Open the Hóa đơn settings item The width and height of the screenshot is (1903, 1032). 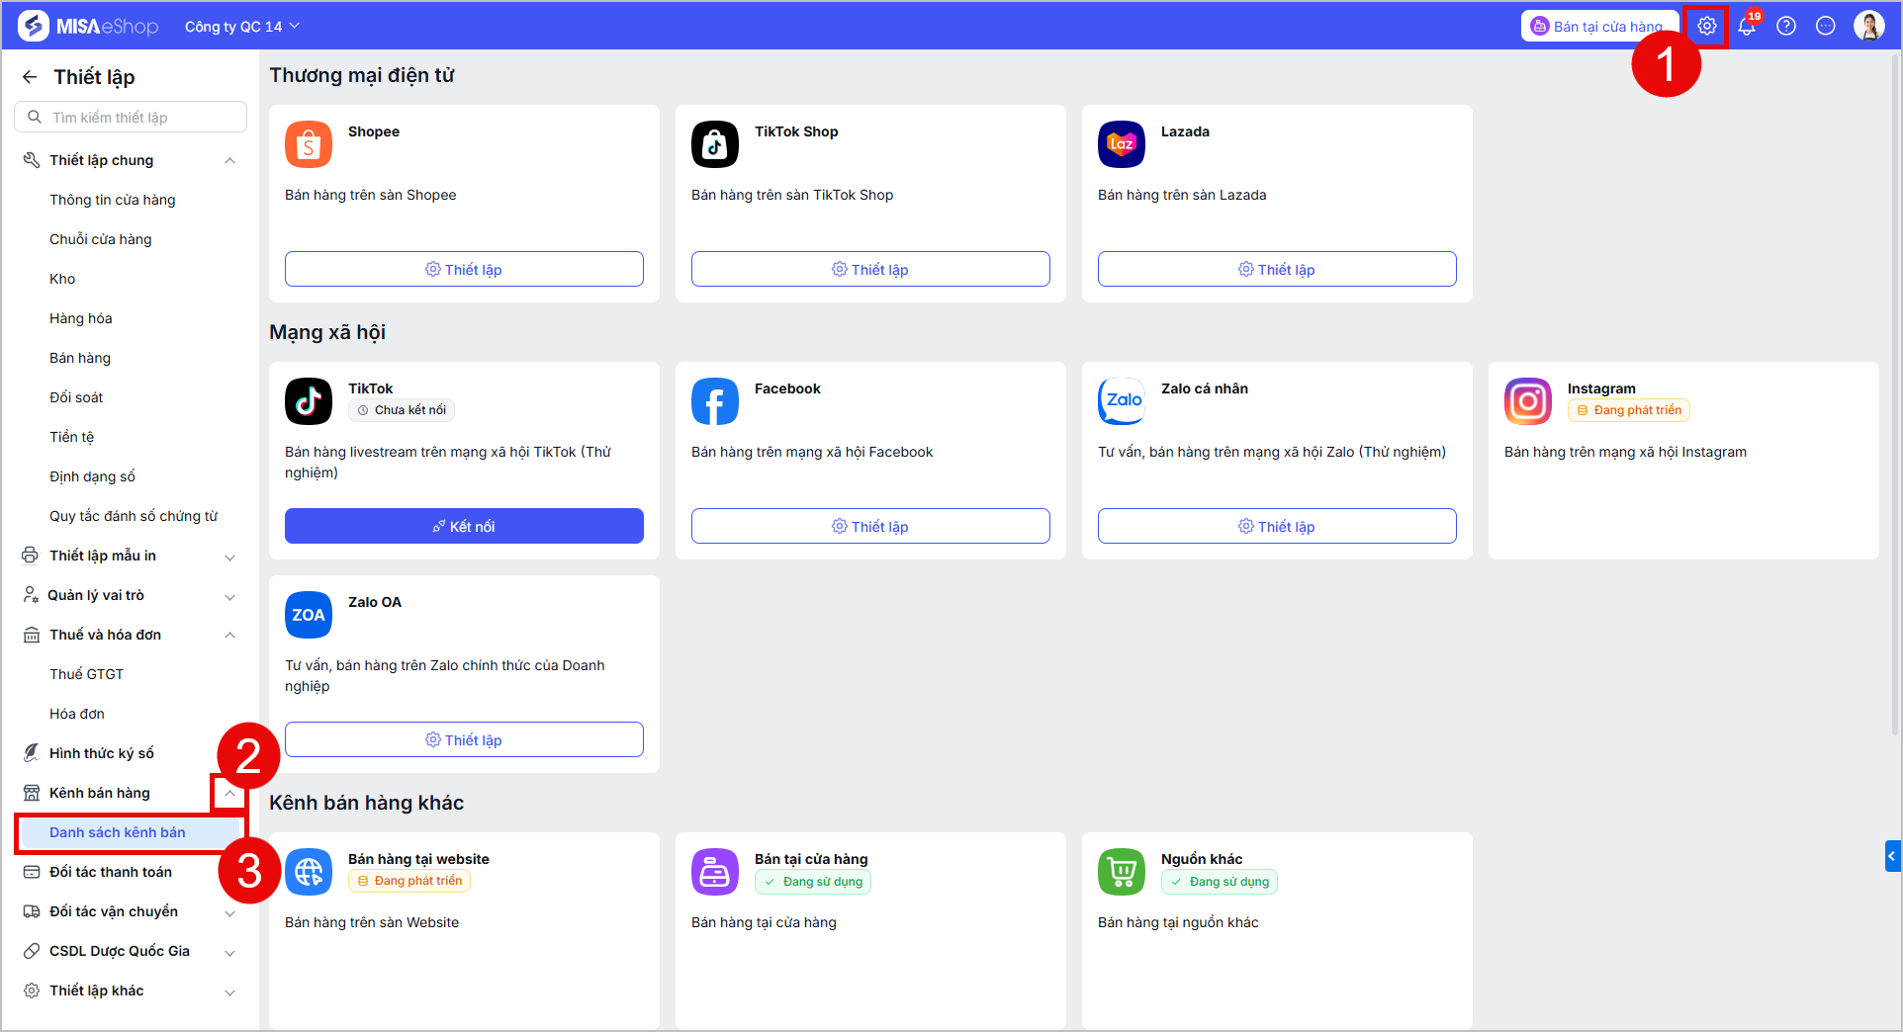tap(77, 714)
